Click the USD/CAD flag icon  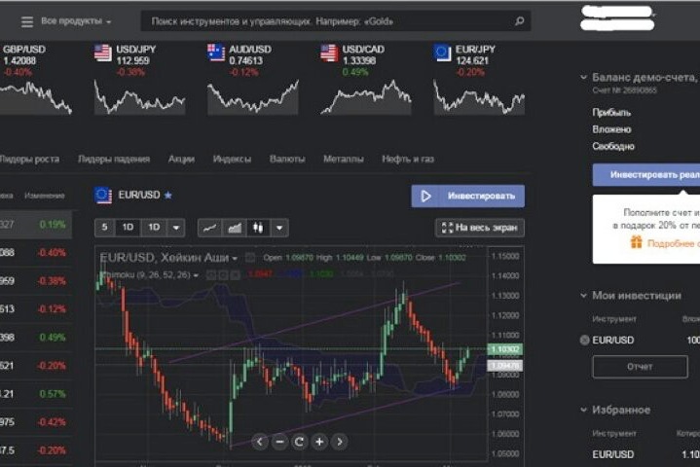329,54
